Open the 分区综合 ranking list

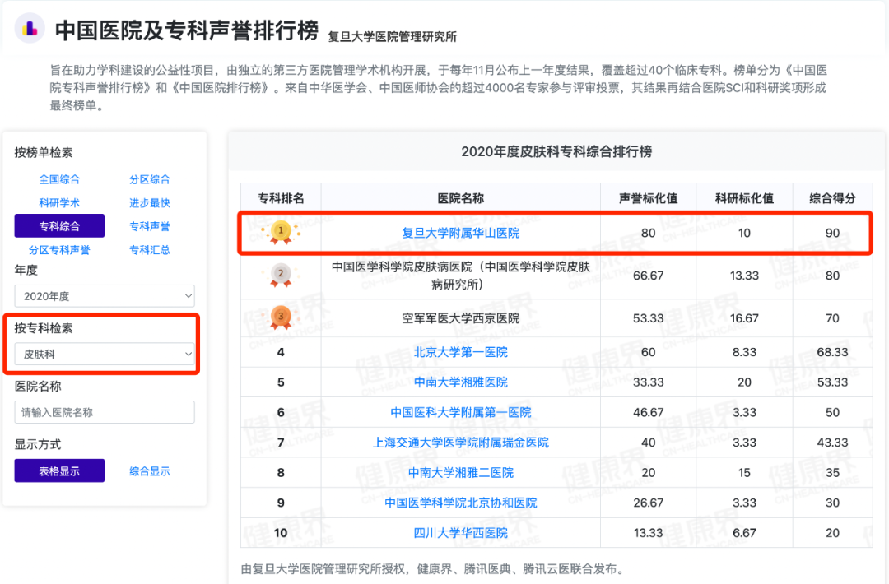(x=150, y=179)
